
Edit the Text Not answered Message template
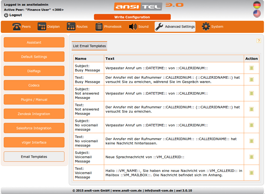coord(251,109)
